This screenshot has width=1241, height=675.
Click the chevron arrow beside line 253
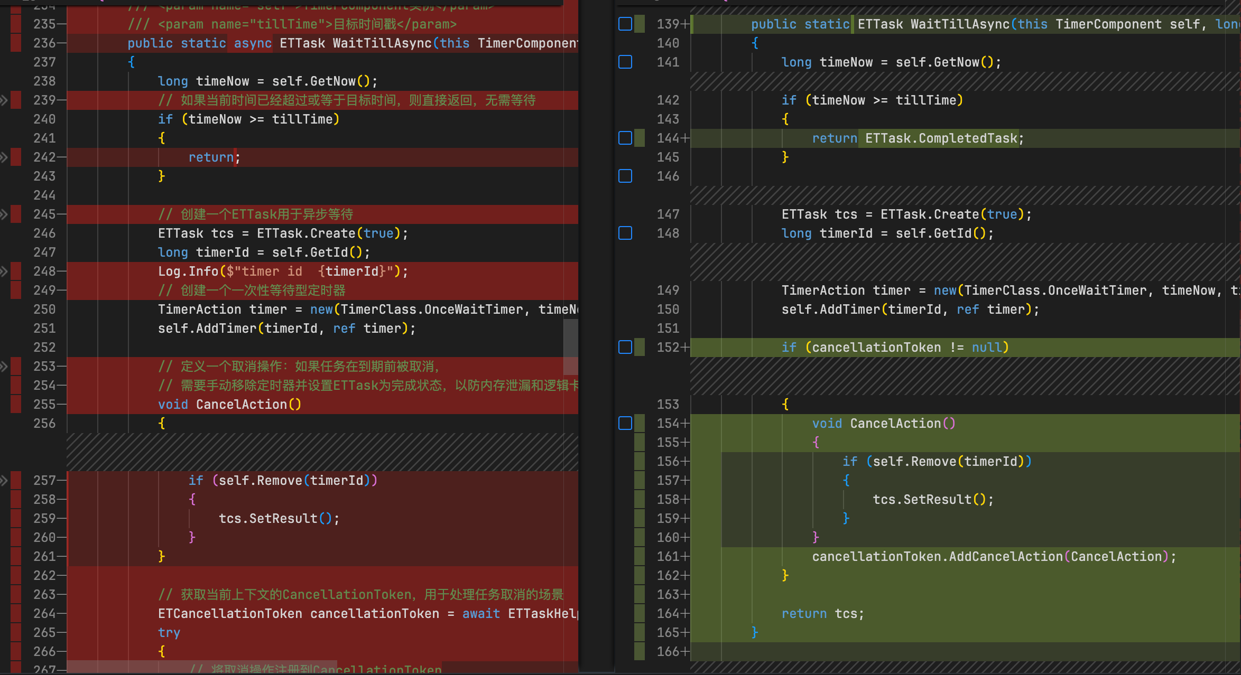coord(4,366)
